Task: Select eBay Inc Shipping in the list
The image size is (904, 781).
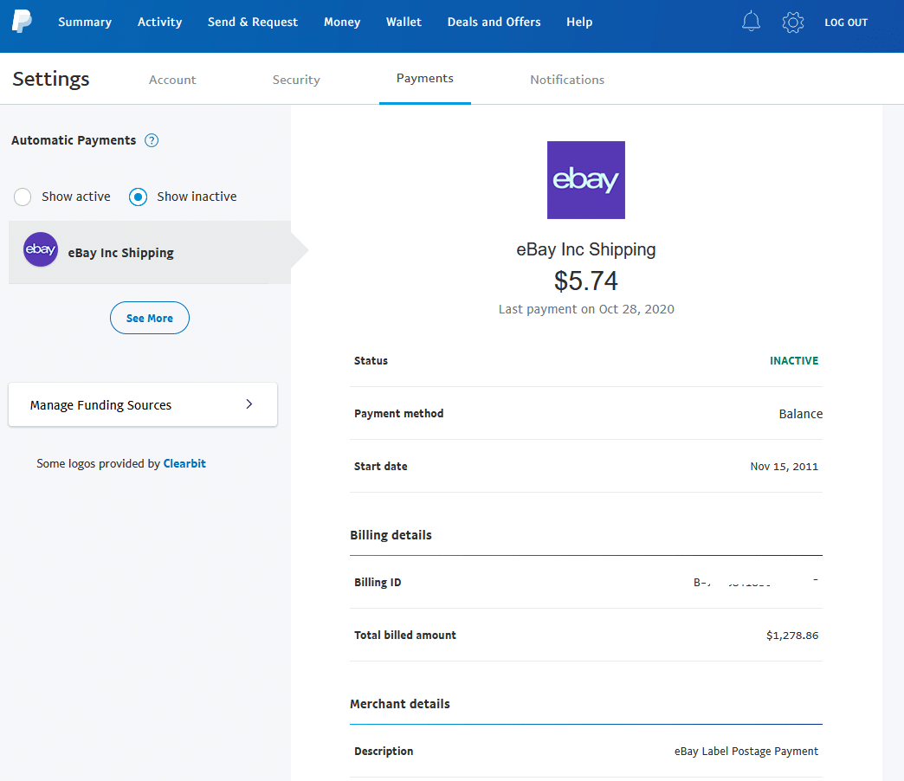Action: point(150,253)
